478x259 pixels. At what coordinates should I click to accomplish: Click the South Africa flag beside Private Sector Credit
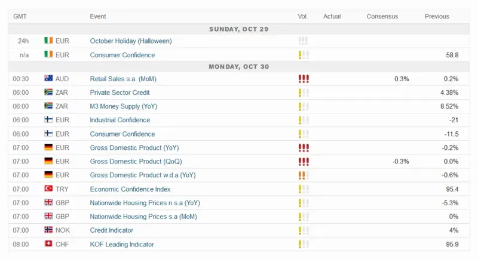pyautogui.click(x=48, y=92)
